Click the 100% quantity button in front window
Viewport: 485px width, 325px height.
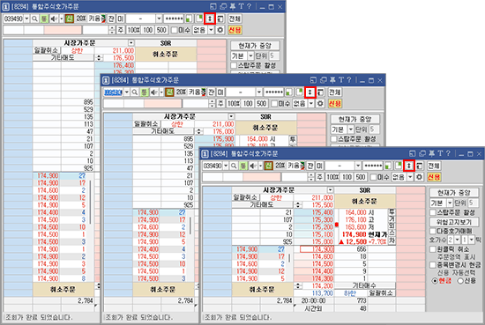pyautogui.click(x=332, y=177)
